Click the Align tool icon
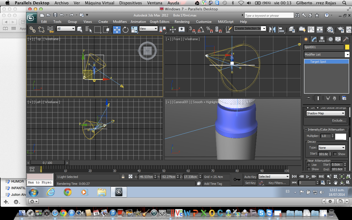Image resolution: width=352 pixels, height=220 pixels. 281,29
